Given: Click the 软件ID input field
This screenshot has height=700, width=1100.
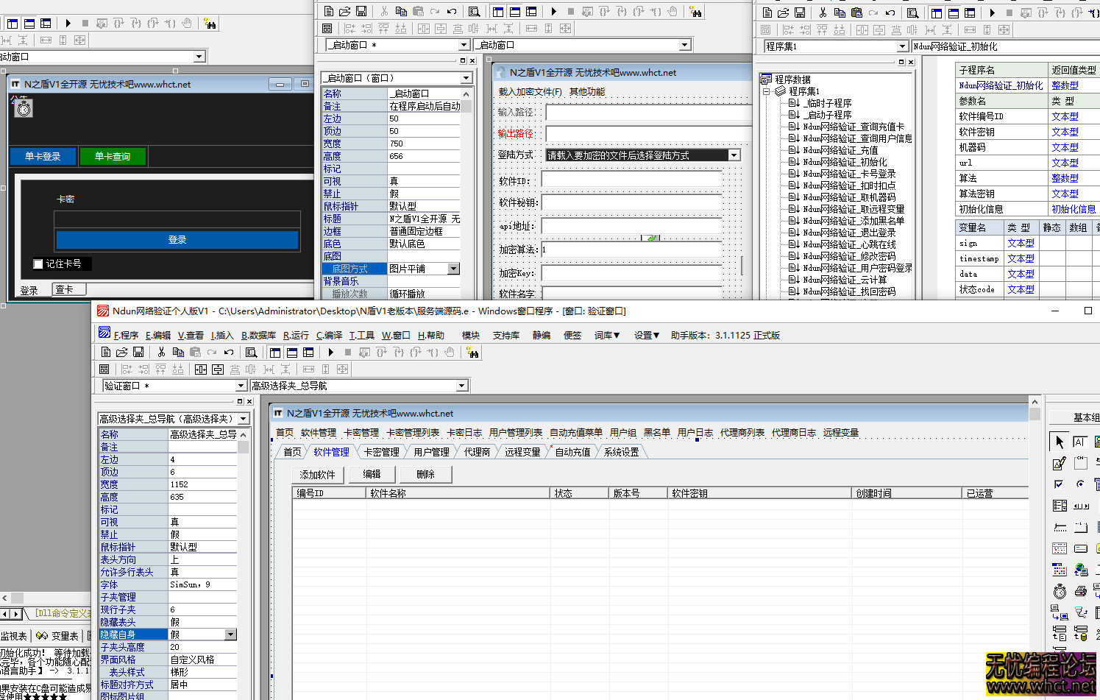Looking at the screenshot, I should pyautogui.click(x=631, y=180).
